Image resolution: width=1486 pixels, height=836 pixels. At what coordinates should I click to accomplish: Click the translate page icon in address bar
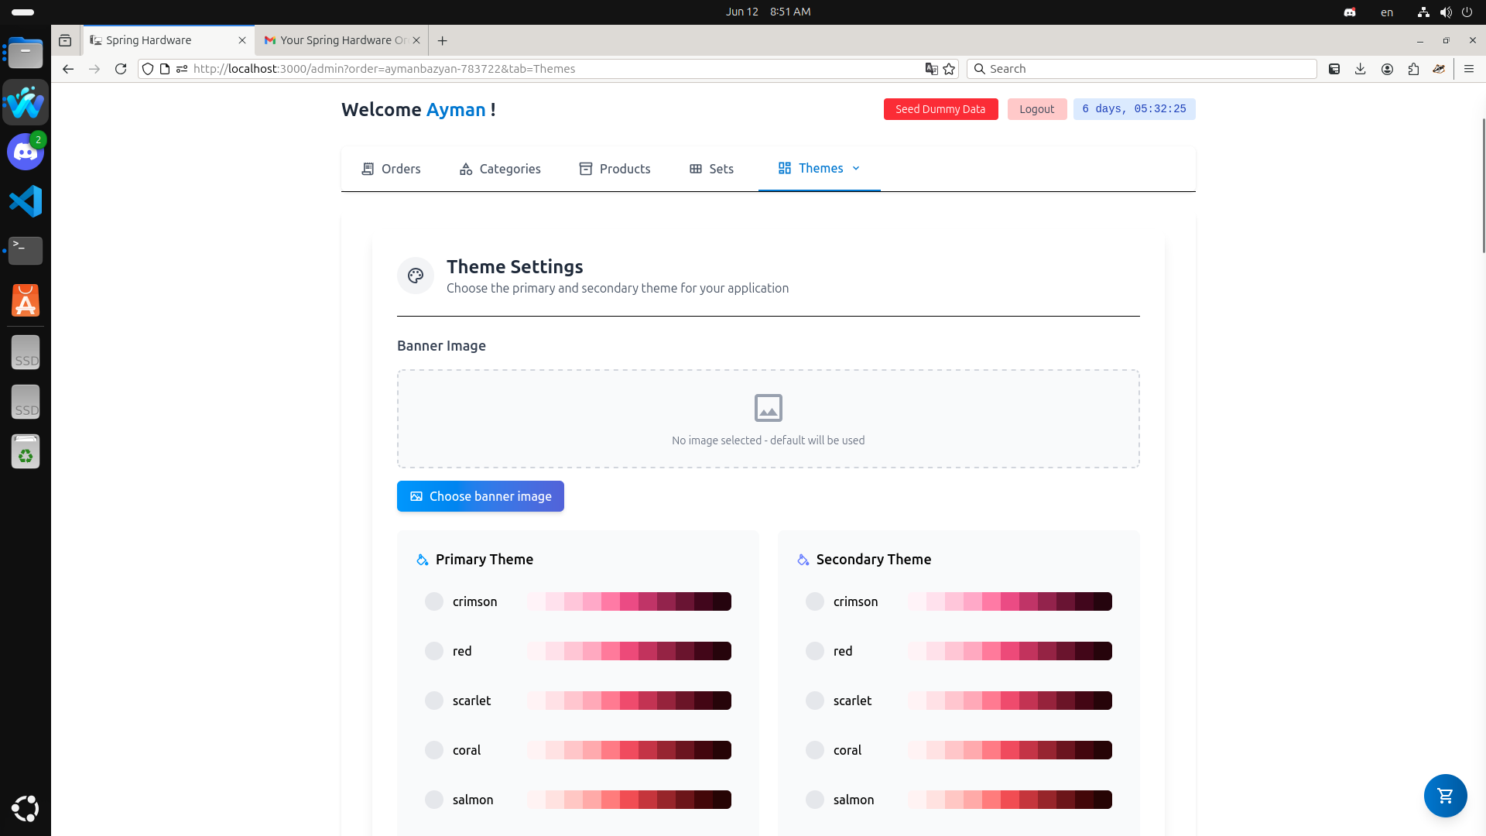932,69
